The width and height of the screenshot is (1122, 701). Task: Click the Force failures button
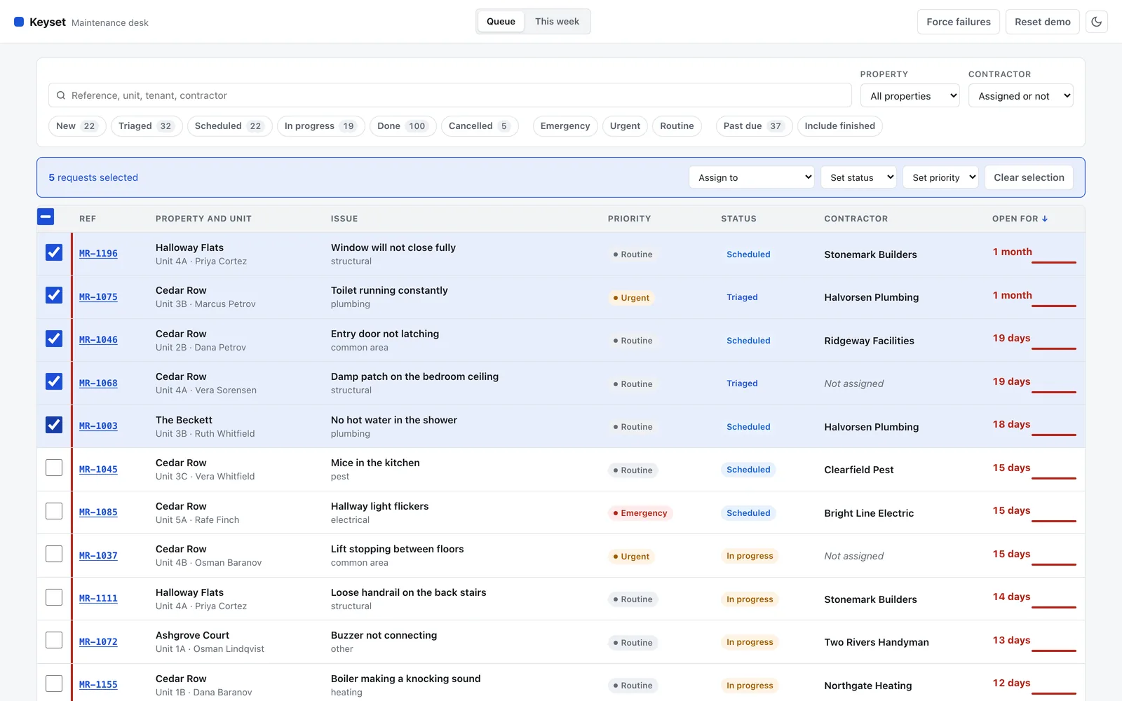point(959,22)
